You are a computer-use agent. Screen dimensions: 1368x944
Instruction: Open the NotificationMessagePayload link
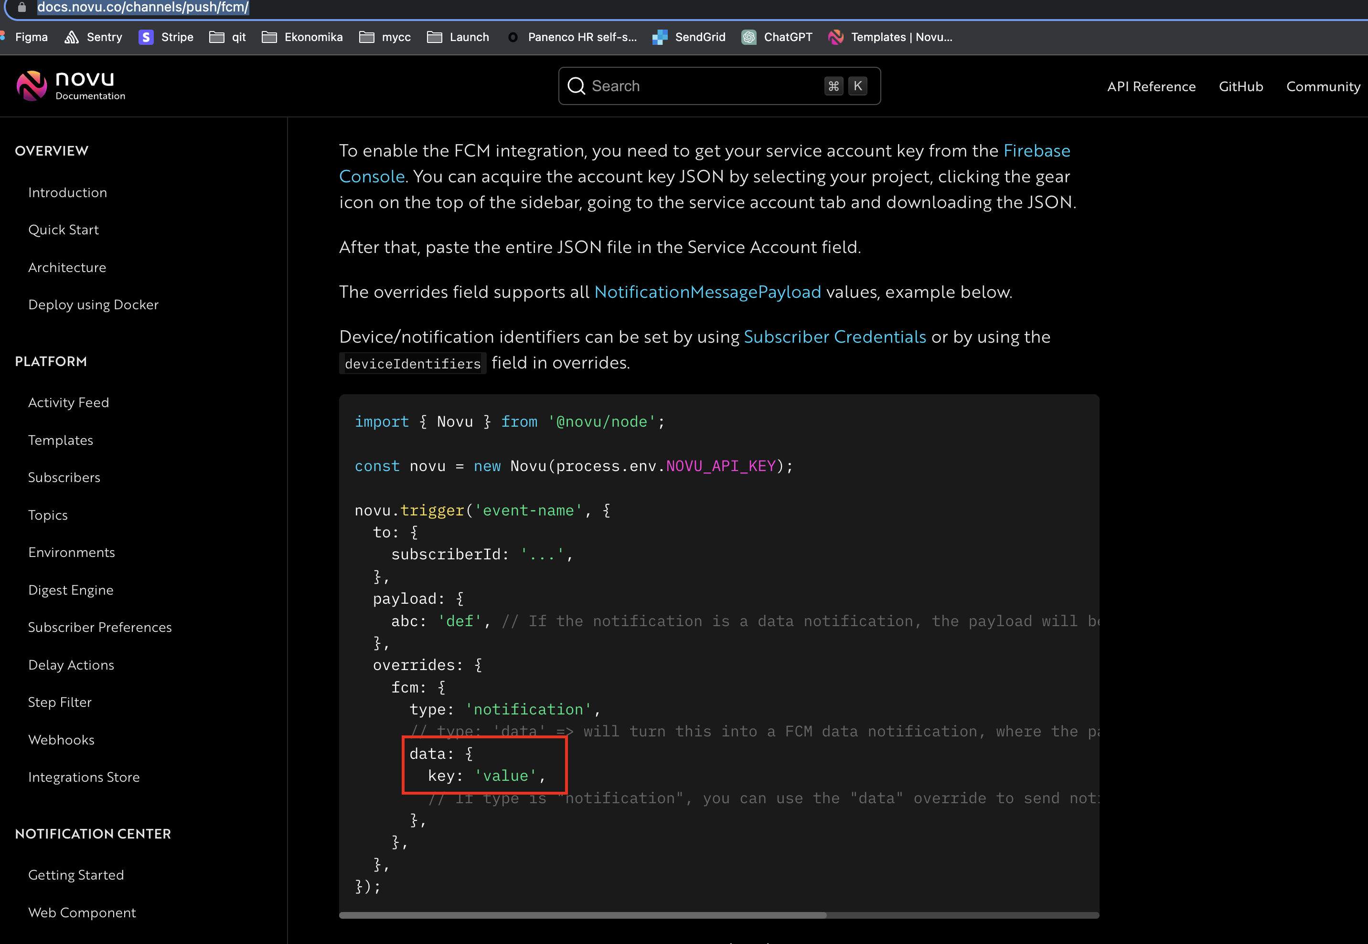[x=707, y=292]
